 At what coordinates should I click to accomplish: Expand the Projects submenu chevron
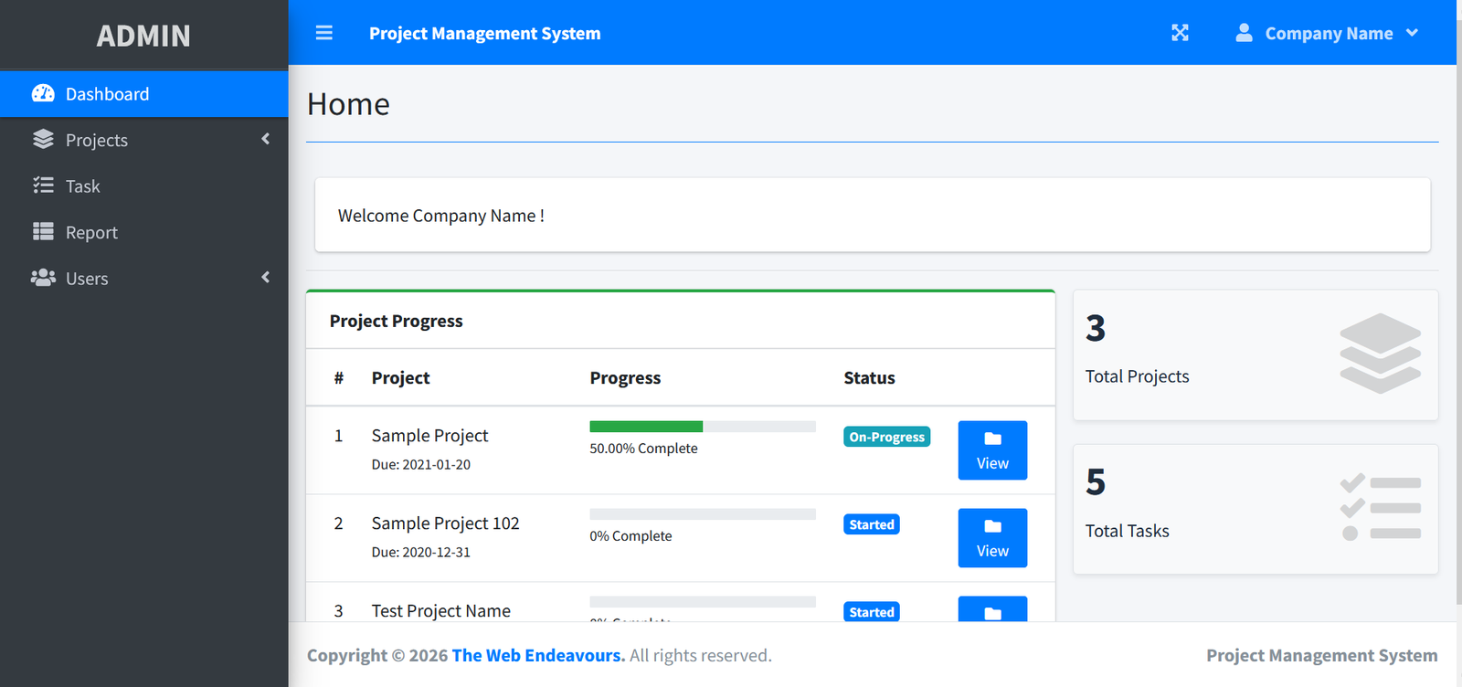pos(266,139)
